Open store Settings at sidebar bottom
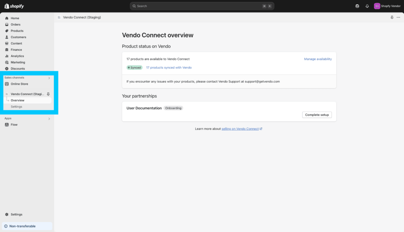The height and width of the screenshot is (232, 404). [17, 215]
